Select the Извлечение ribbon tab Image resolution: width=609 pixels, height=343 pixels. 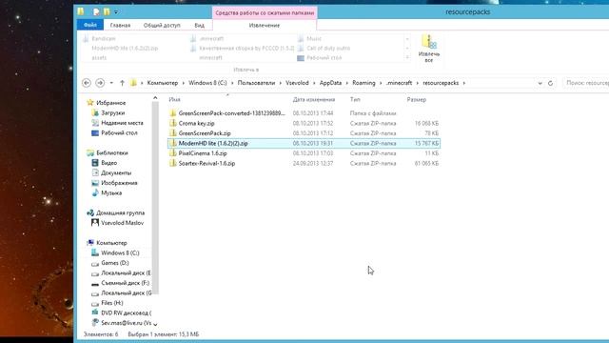[x=265, y=25]
